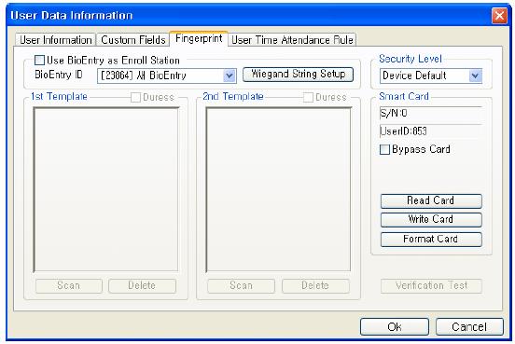The width and height of the screenshot is (515, 344).
Task: Click Scan under 1st Template
Action: point(69,286)
